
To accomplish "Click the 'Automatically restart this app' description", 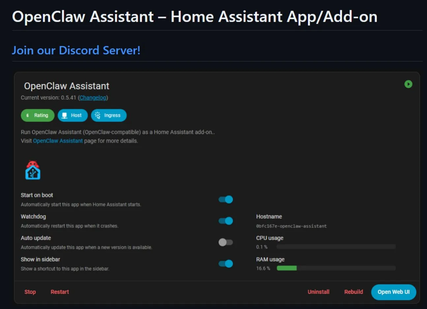I will pyautogui.click(x=70, y=226).
